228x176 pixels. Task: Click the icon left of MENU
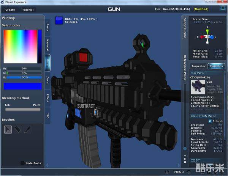point(167,172)
